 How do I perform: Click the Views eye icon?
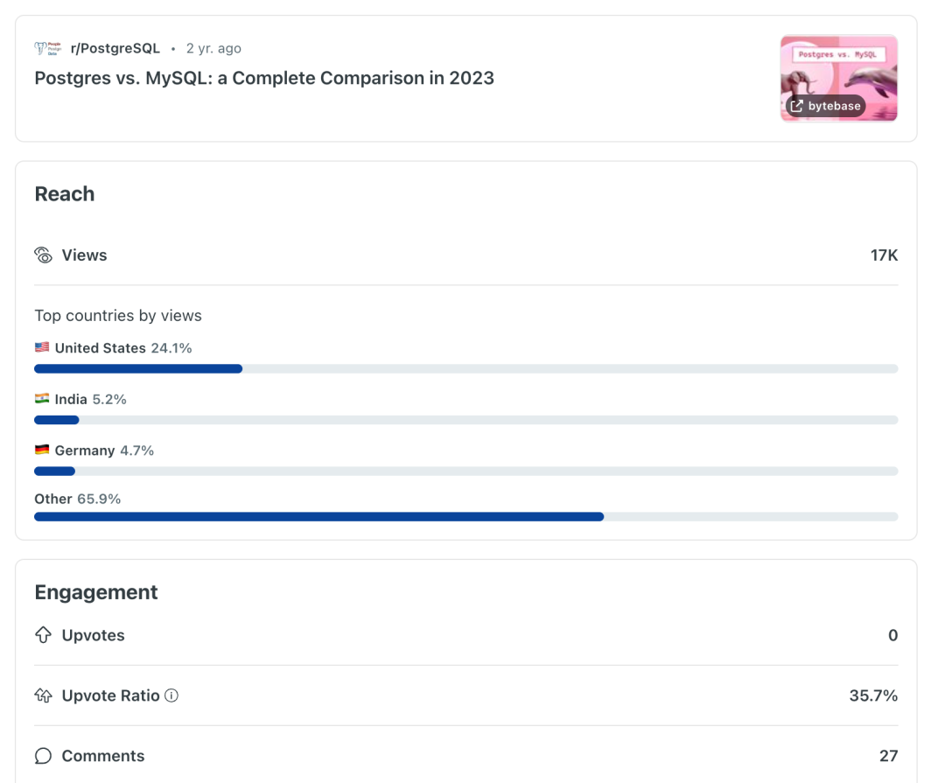[x=44, y=255]
